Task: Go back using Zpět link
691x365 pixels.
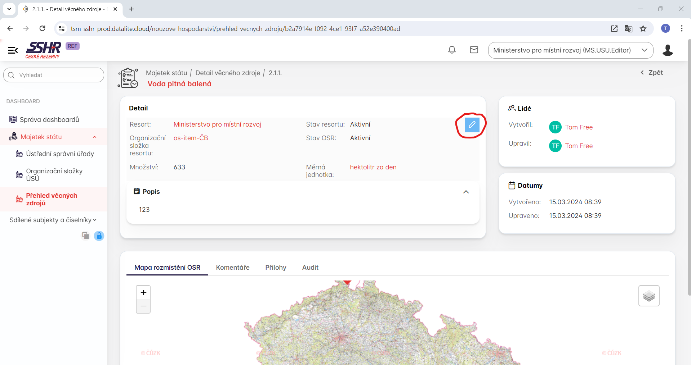Action: pyautogui.click(x=652, y=73)
